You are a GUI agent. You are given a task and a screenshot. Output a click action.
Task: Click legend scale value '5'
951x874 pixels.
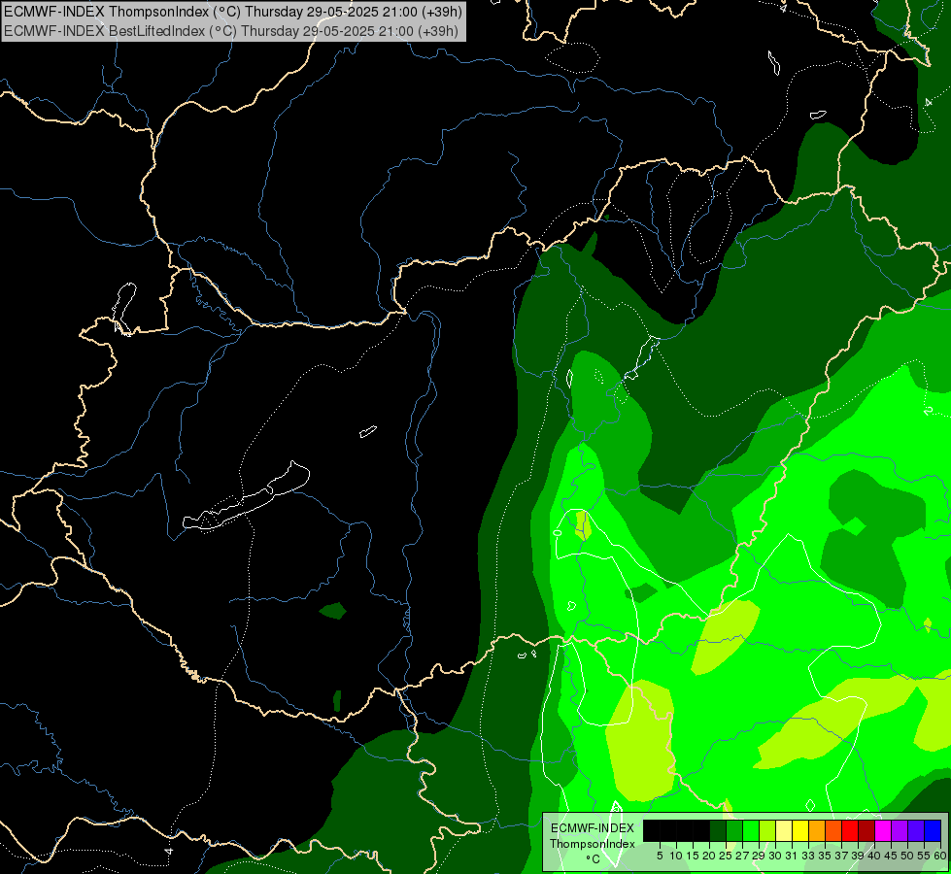[660, 856]
